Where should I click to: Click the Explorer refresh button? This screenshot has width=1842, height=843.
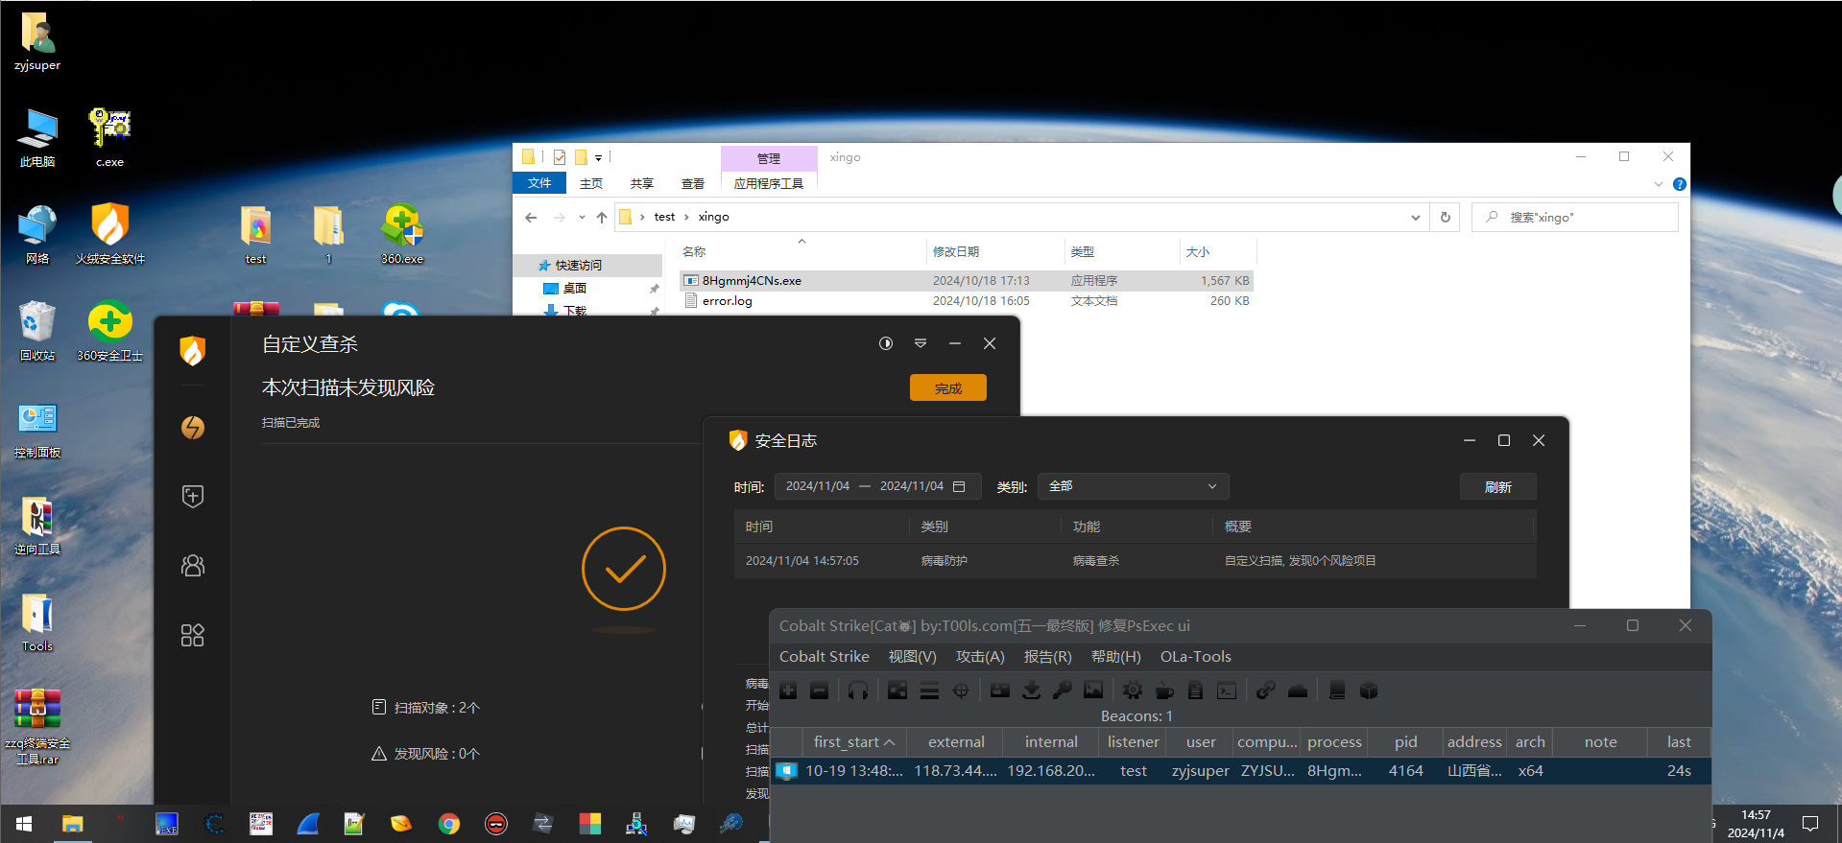1445,218
